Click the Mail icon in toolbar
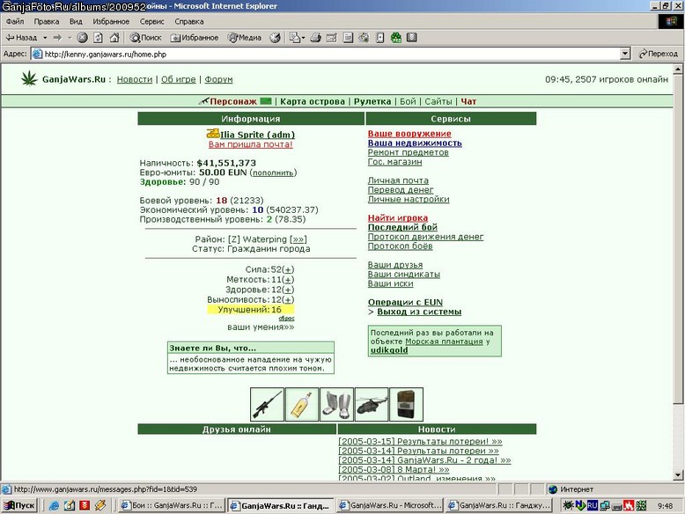This screenshot has height=514, width=685. (x=296, y=38)
